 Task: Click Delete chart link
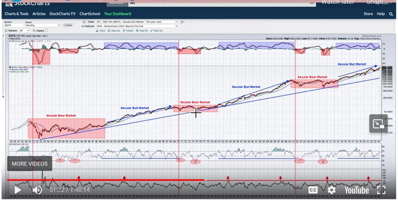click(x=128, y=31)
